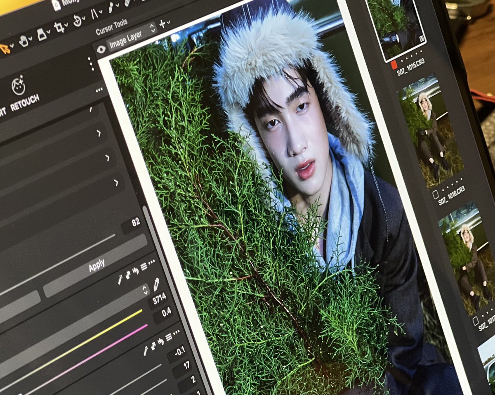
Task: Expand the third collapsed tool chevron
Action: point(116,182)
